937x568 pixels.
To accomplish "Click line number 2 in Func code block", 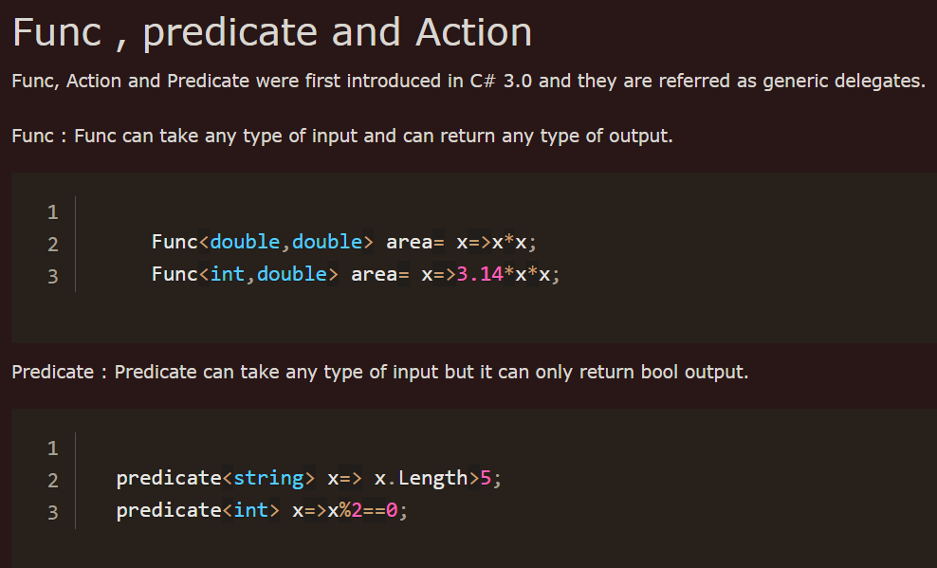I will point(52,245).
